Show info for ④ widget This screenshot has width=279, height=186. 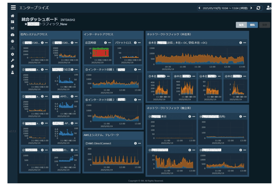tap(42, 123)
